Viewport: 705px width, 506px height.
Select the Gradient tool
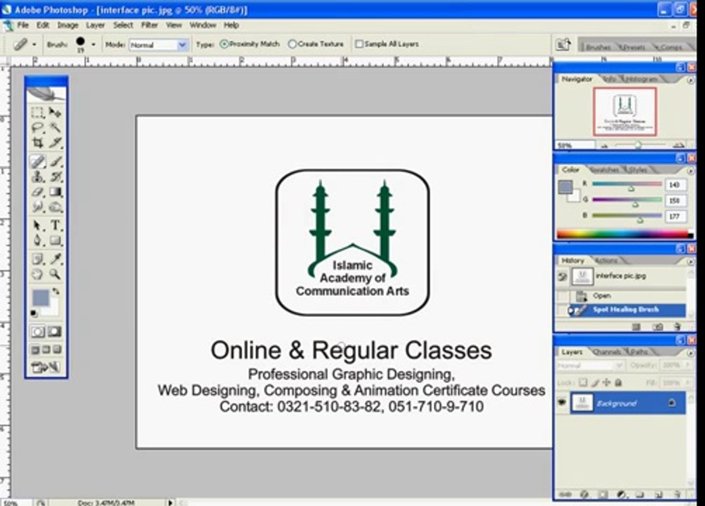[x=55, y=192]
